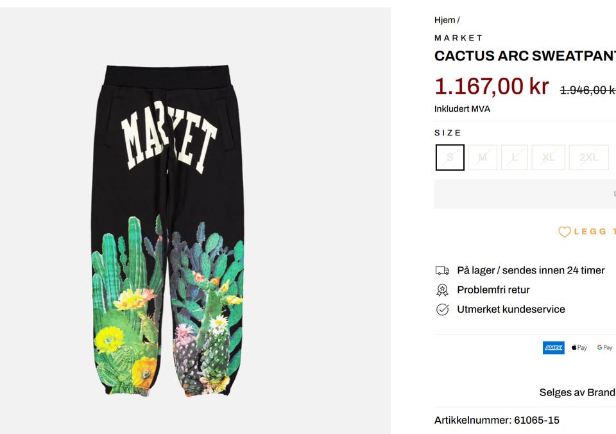
Task: Click the Google Pay icon
Action: click(x=604, y=347)
